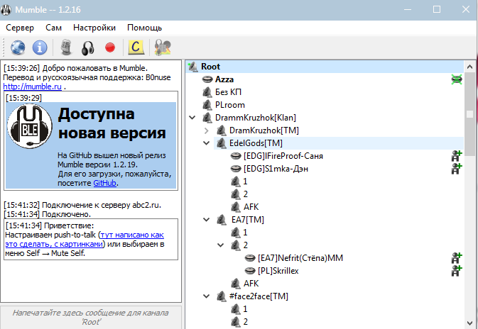This screenshot has width=478, height=329.
Task: Select channel 1 under EA7[TM]
Action: pyautogui.click(x=245, y=233)
